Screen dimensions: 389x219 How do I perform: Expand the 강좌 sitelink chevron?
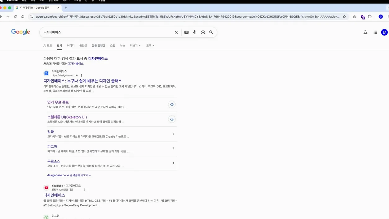pyautogui.click(x=173, y=134)
